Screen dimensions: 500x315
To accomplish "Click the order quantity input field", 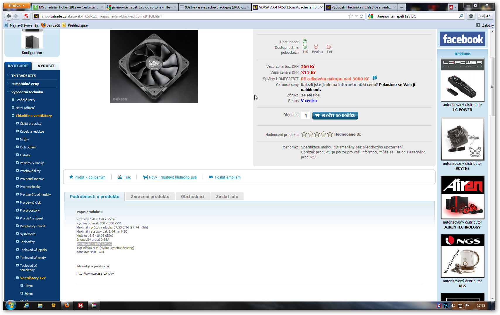I will [x=306, y=116].
